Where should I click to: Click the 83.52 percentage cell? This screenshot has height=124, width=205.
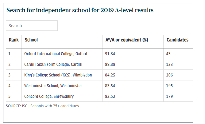click(110, 96)
